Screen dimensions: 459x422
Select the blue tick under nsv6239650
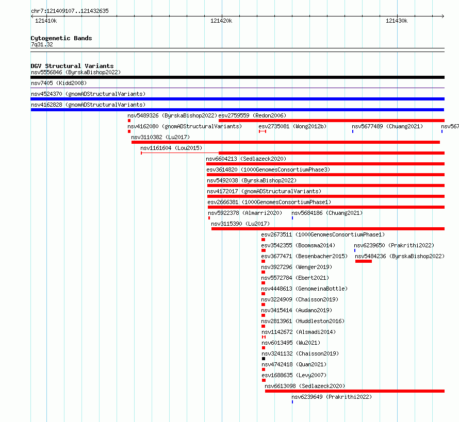coord(355,250)
